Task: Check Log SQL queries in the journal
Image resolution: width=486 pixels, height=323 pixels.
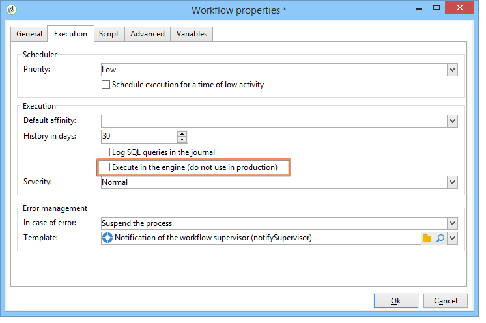Action: 106,152
